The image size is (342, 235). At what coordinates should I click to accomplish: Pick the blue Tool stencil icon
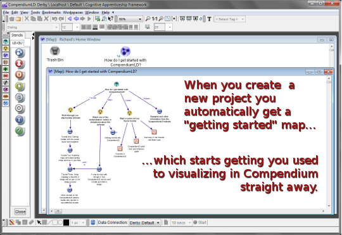20,120
